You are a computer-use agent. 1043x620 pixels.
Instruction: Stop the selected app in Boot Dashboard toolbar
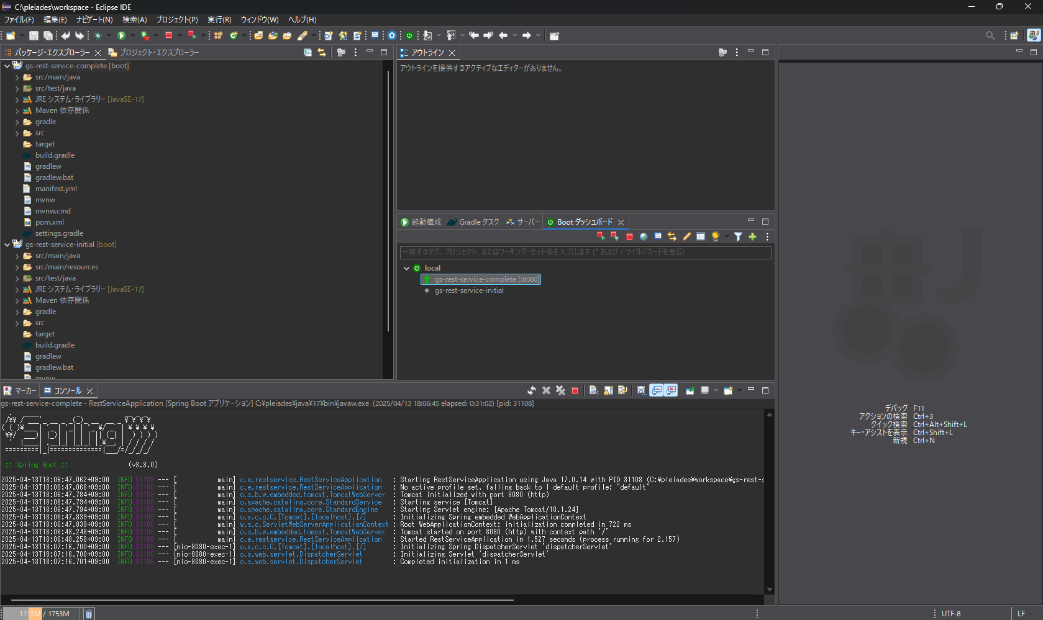629,236
